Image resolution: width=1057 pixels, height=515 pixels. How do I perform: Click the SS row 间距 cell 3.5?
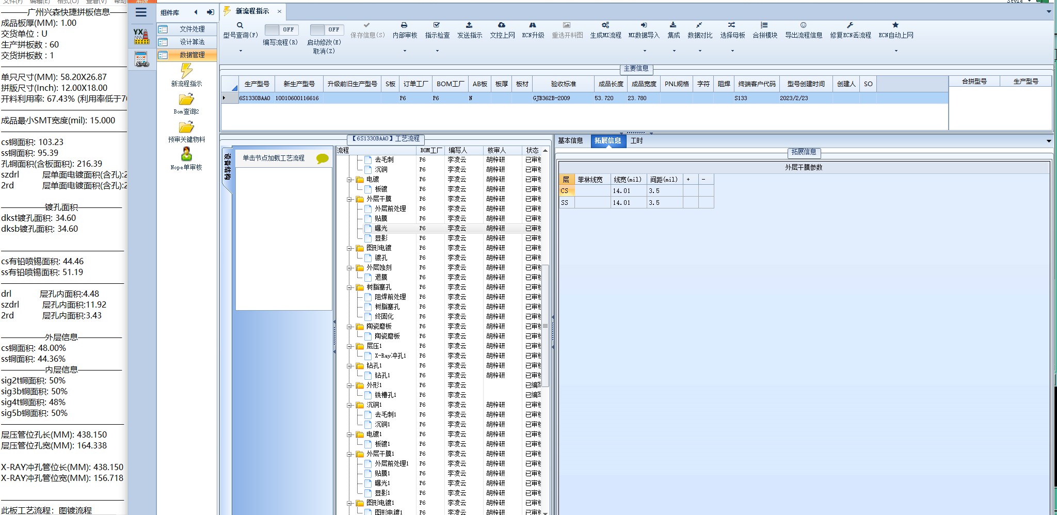pos(665,203)
